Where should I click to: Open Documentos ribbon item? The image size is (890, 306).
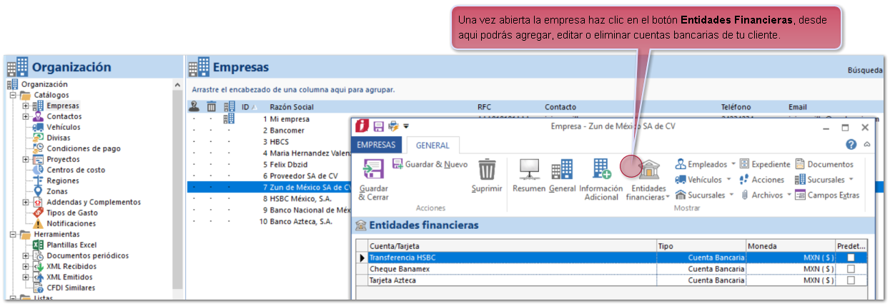(824, 165)
